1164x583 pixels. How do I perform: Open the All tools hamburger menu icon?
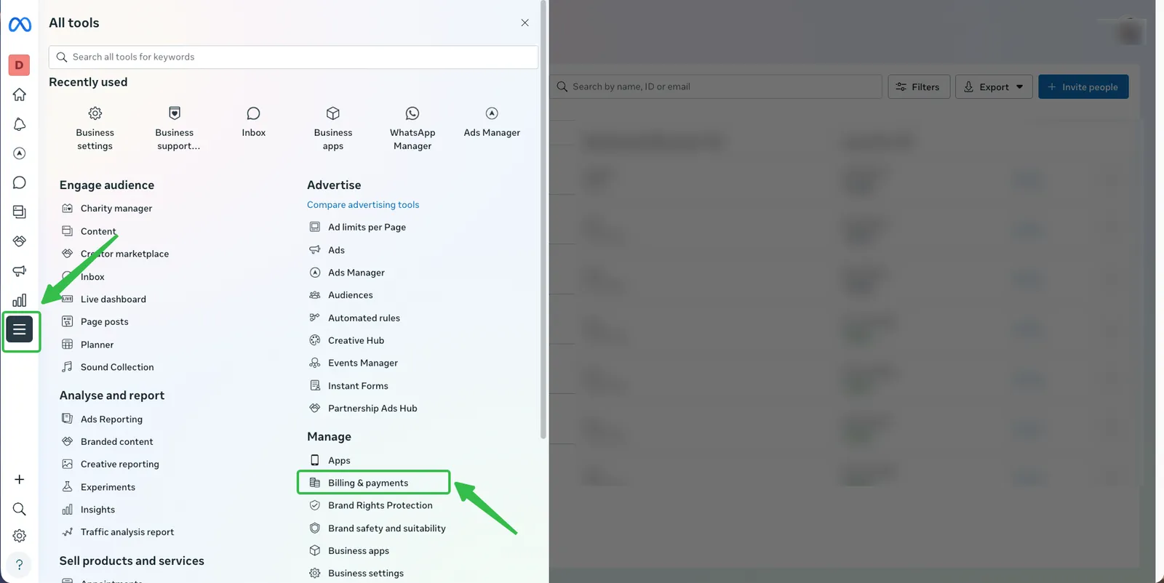click(x=20, y=330)
